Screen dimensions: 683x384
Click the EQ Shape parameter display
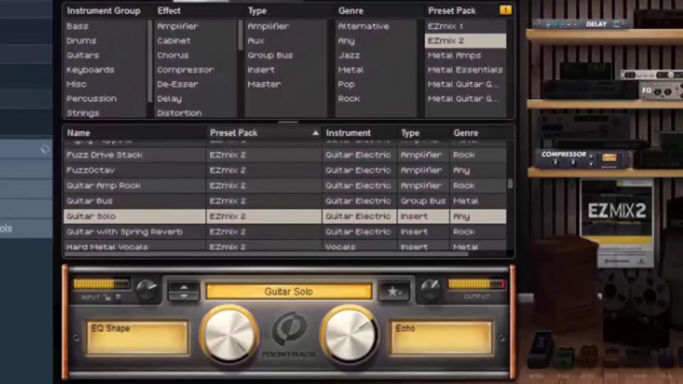tap(138, 338)
